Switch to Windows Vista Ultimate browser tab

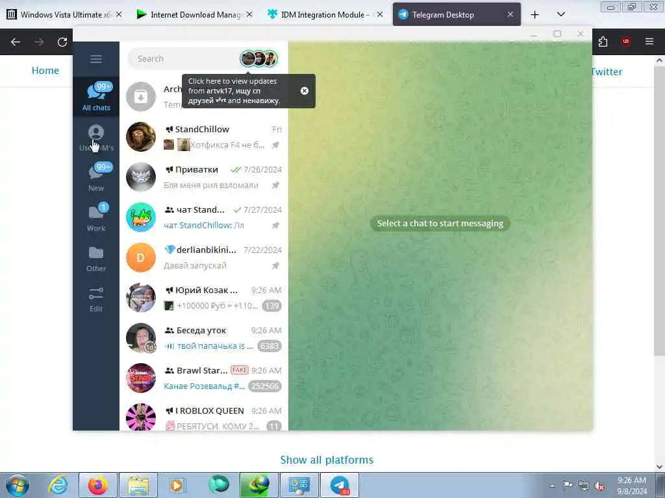tap(65, 14)
